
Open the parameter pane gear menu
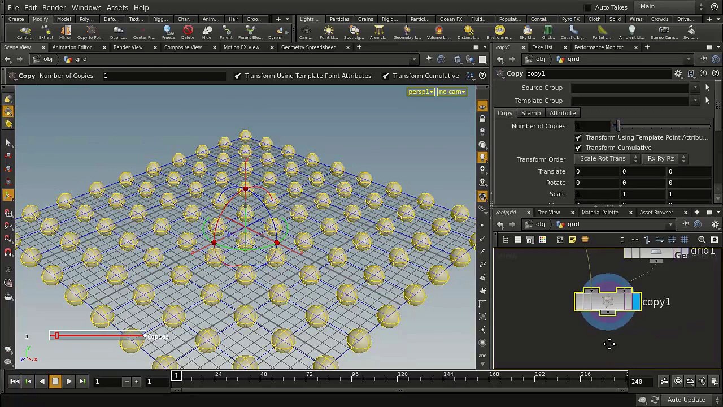(x=678, y=73)
